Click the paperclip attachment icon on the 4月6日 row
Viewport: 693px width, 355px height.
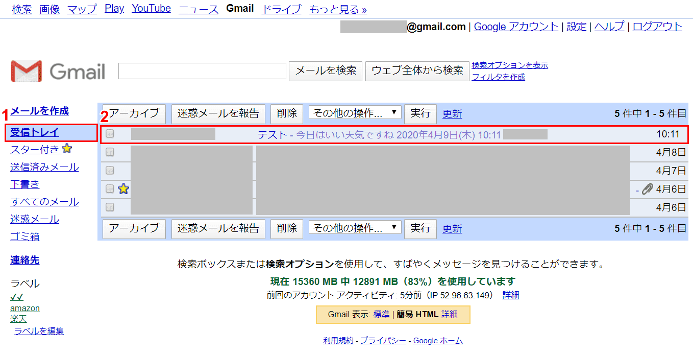[x=648, y=189]
